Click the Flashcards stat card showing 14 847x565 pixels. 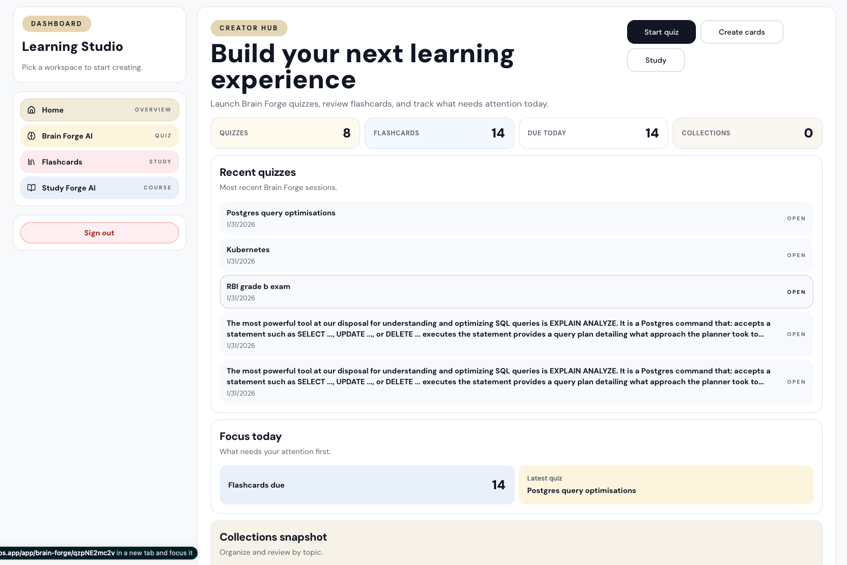tap(439, 133)
